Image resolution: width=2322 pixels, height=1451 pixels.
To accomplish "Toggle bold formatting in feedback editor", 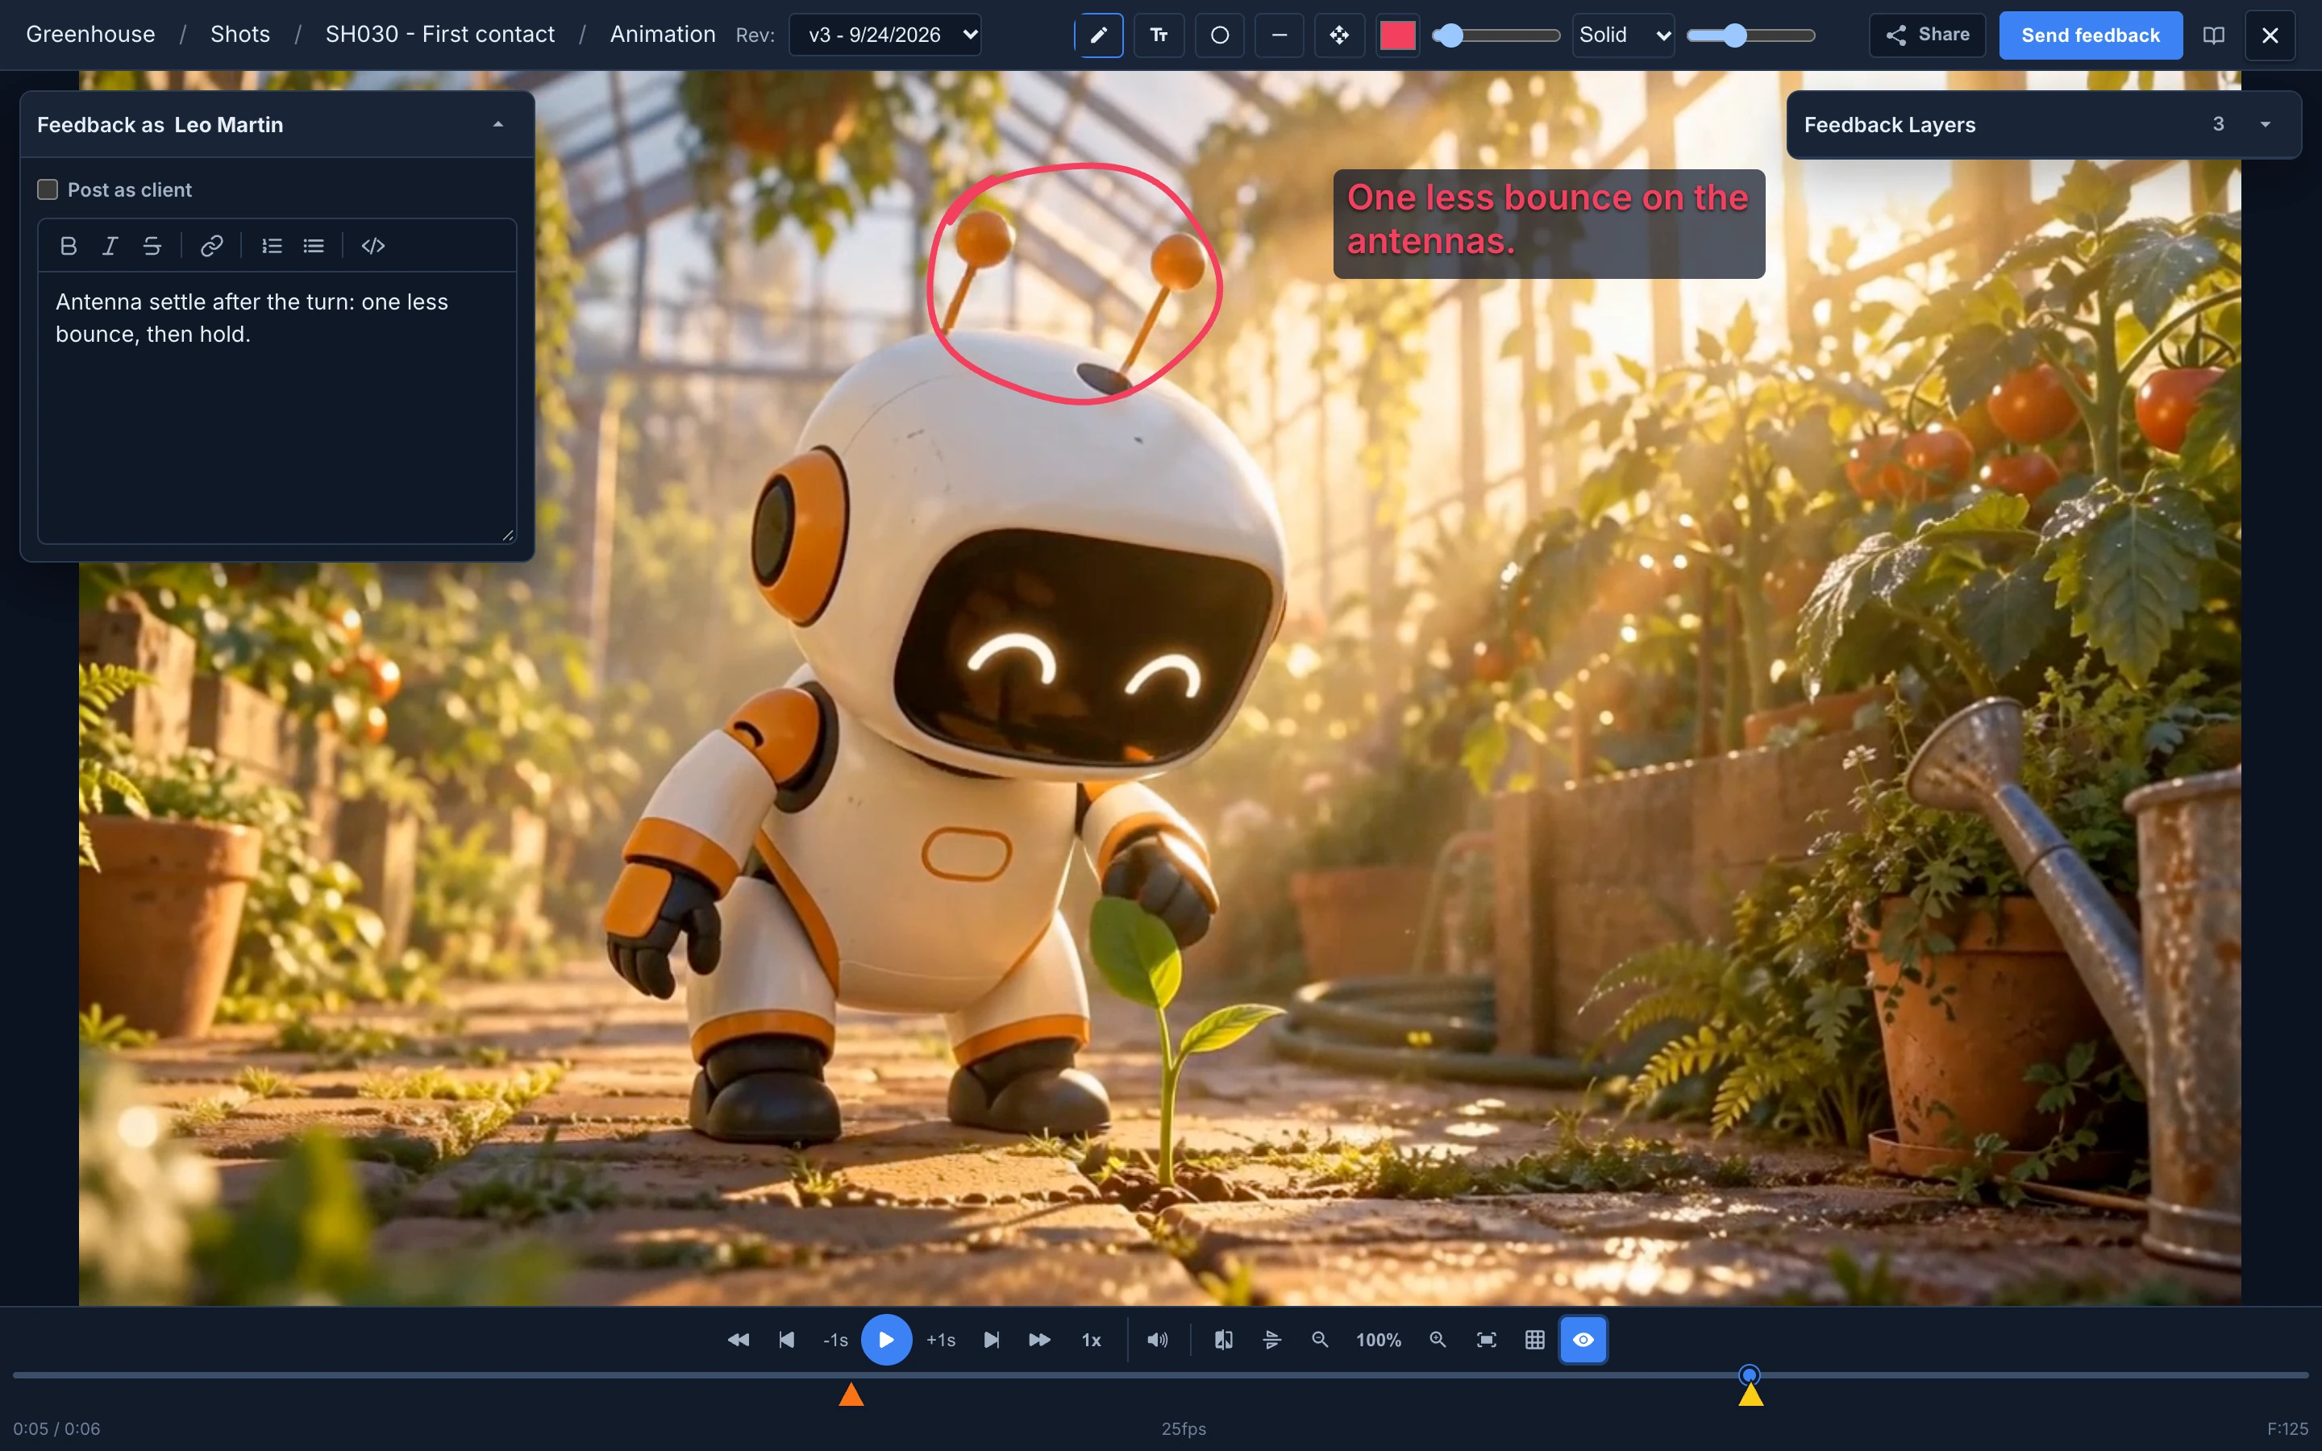I will point(68,246).
